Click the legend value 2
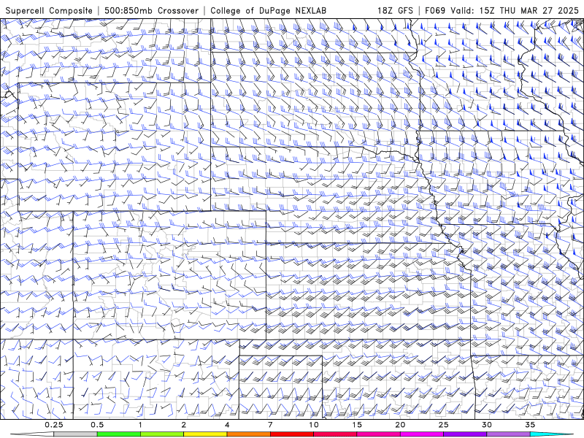The width and height of the screenshot is (584, 438). click(184, 425)
